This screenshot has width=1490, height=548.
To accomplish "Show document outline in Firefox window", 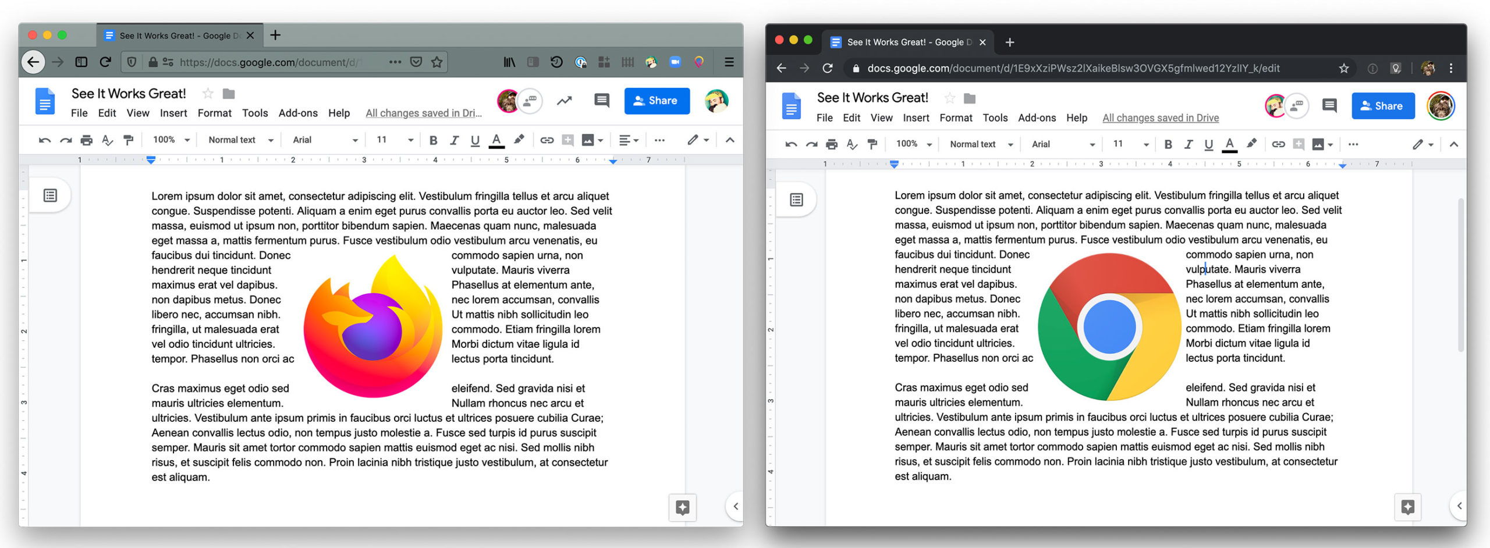I will (50, 195).
